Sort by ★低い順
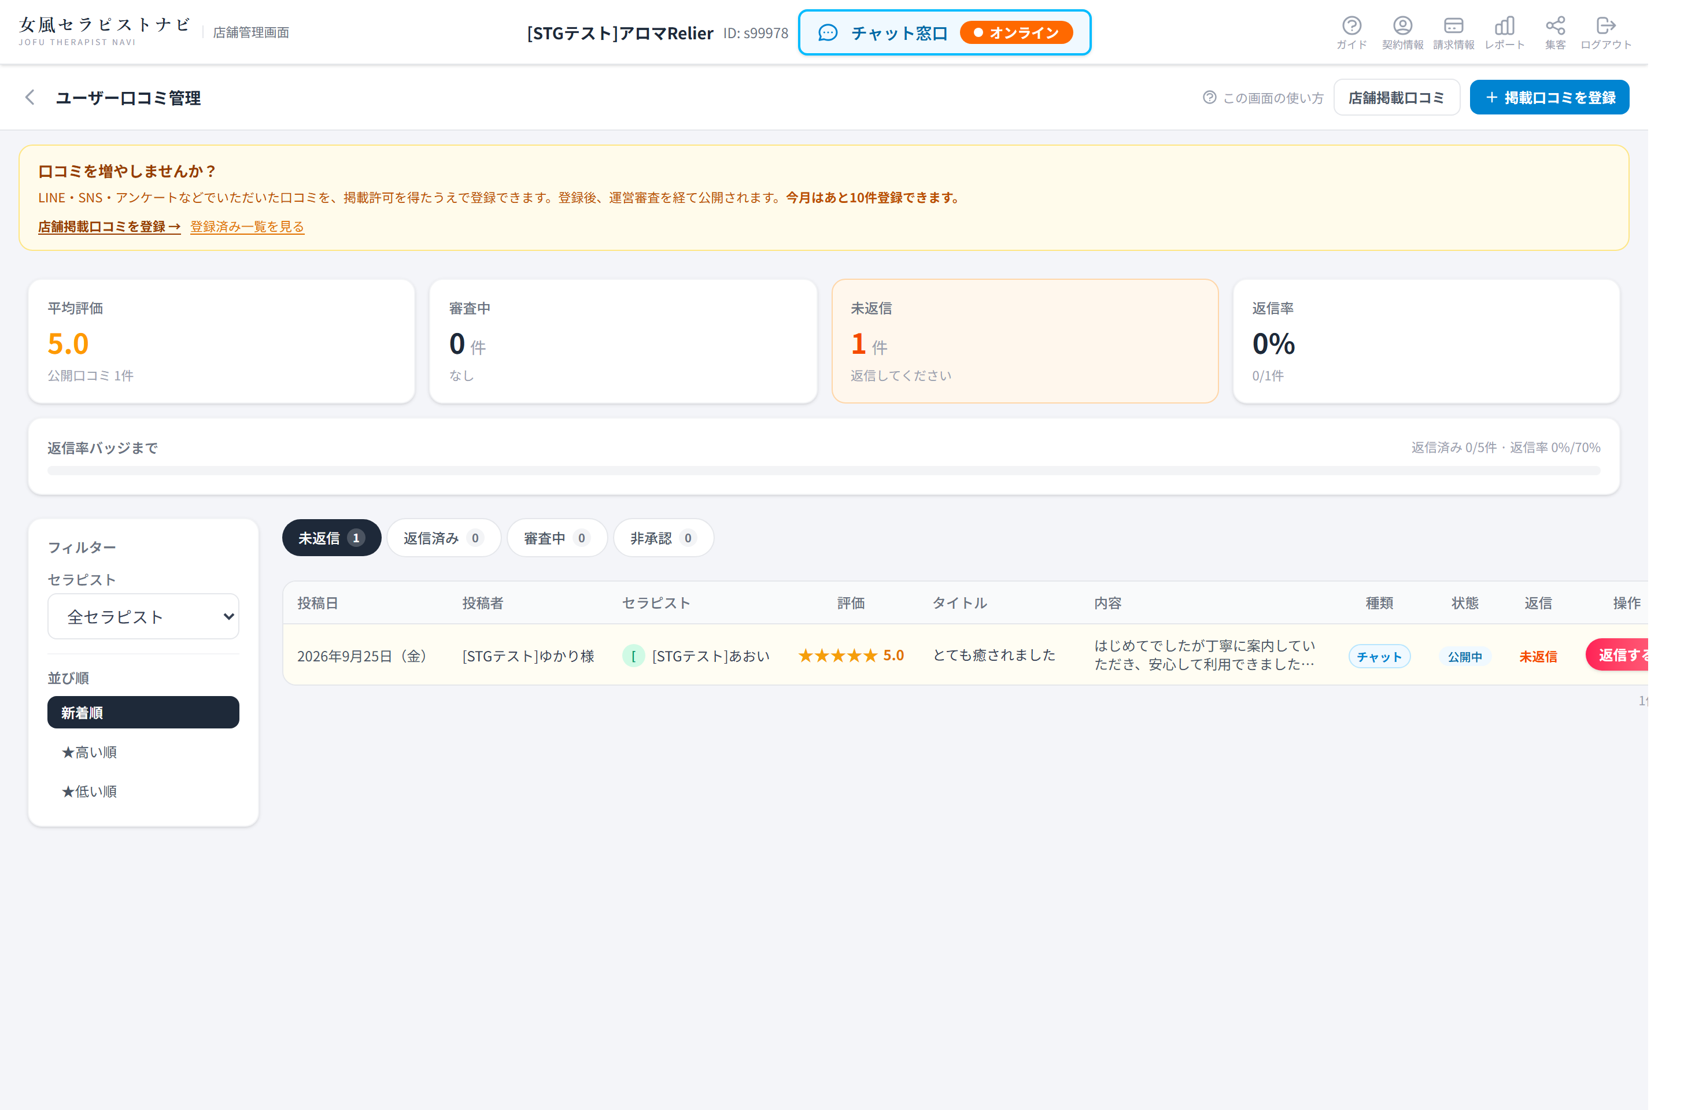 (x=143, y=791)
